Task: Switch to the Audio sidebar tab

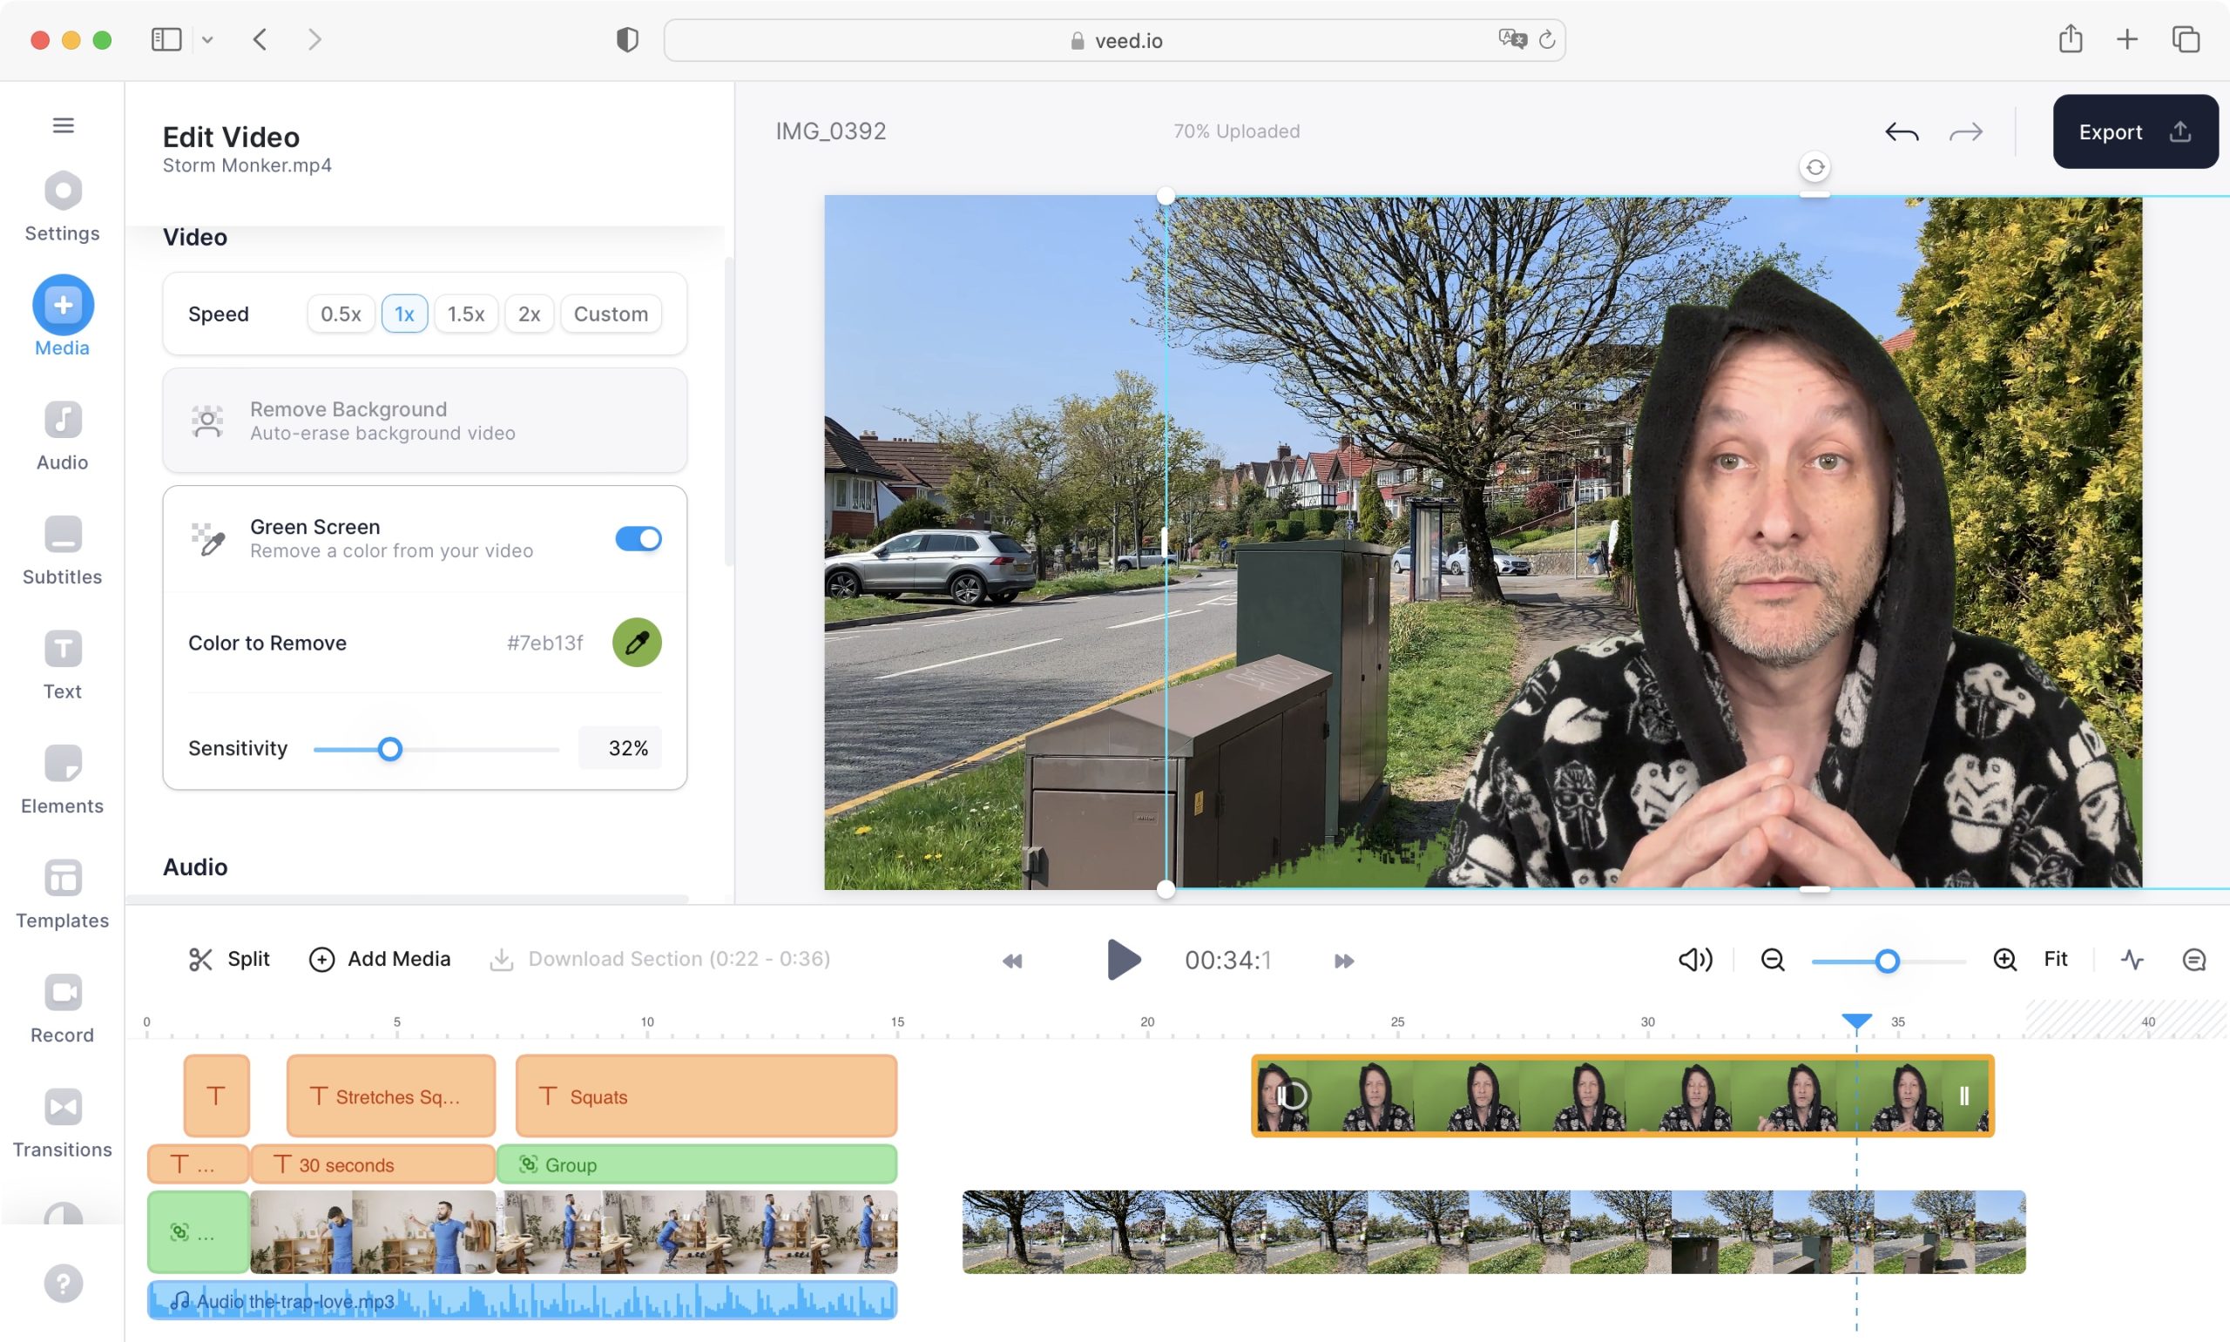Action: [63, 435]
